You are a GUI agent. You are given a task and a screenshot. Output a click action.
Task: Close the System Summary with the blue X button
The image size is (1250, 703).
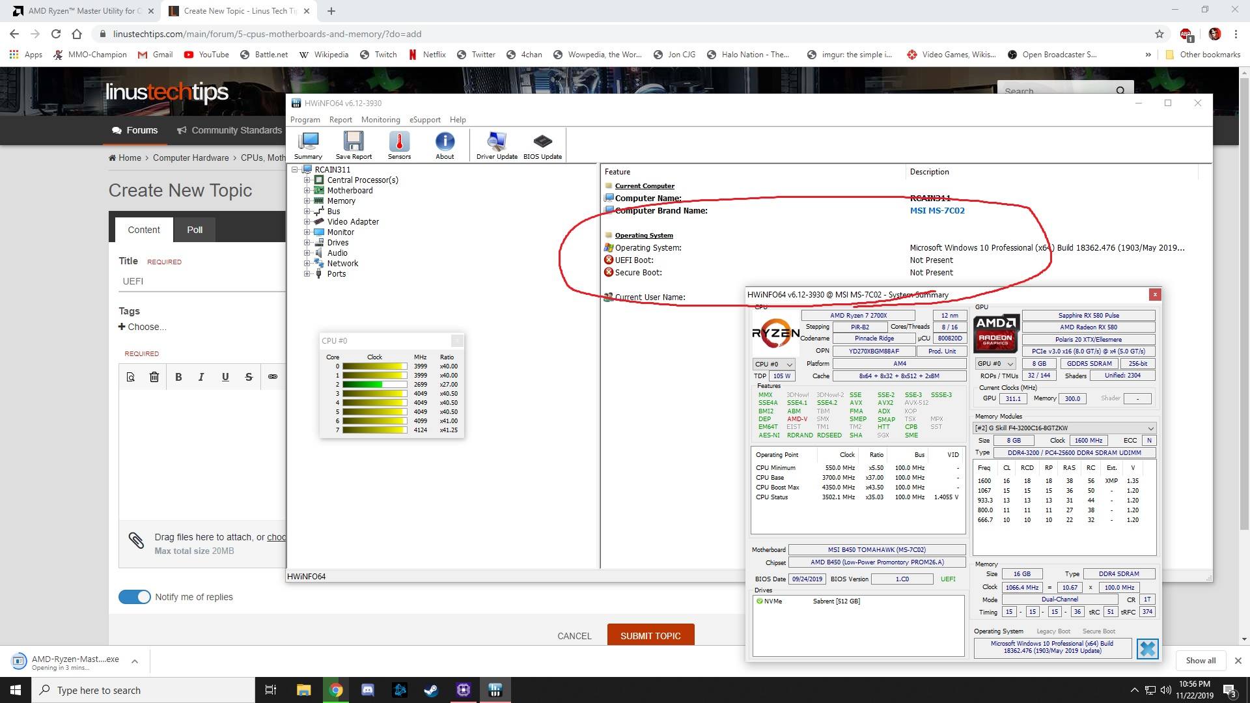coord(1148,648)
